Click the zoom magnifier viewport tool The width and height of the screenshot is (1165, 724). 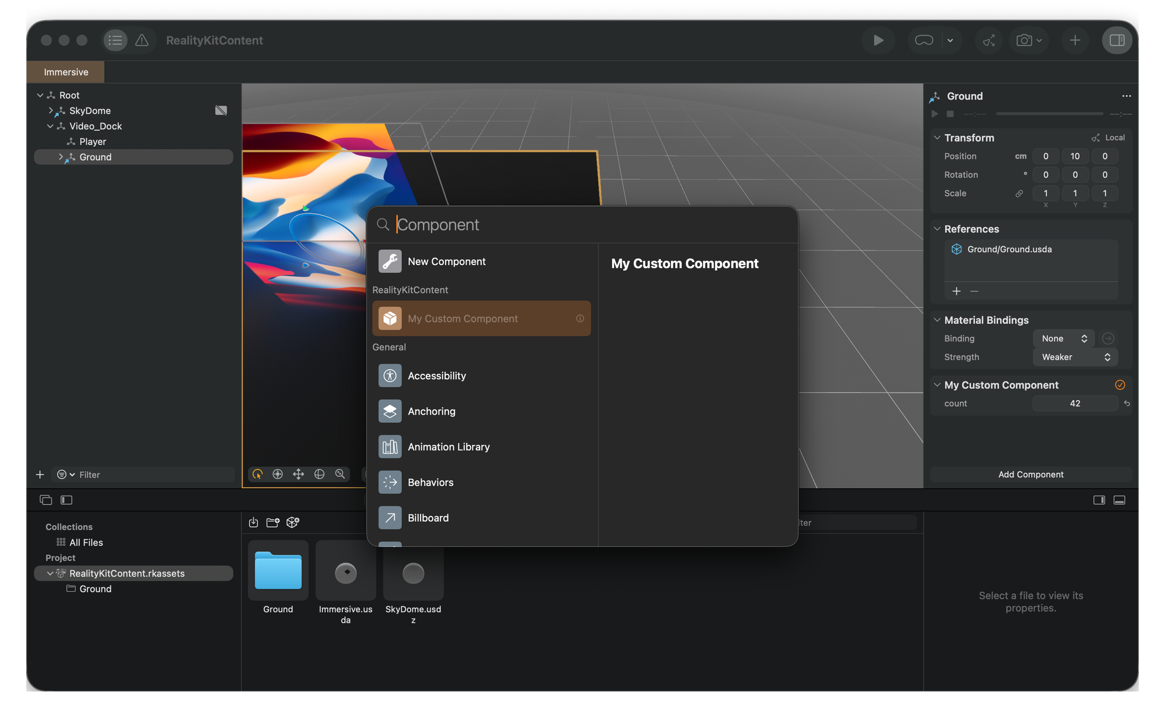(340, 474)
